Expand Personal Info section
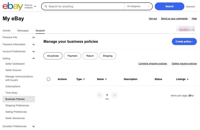200x130 pixels. (19, 37)
